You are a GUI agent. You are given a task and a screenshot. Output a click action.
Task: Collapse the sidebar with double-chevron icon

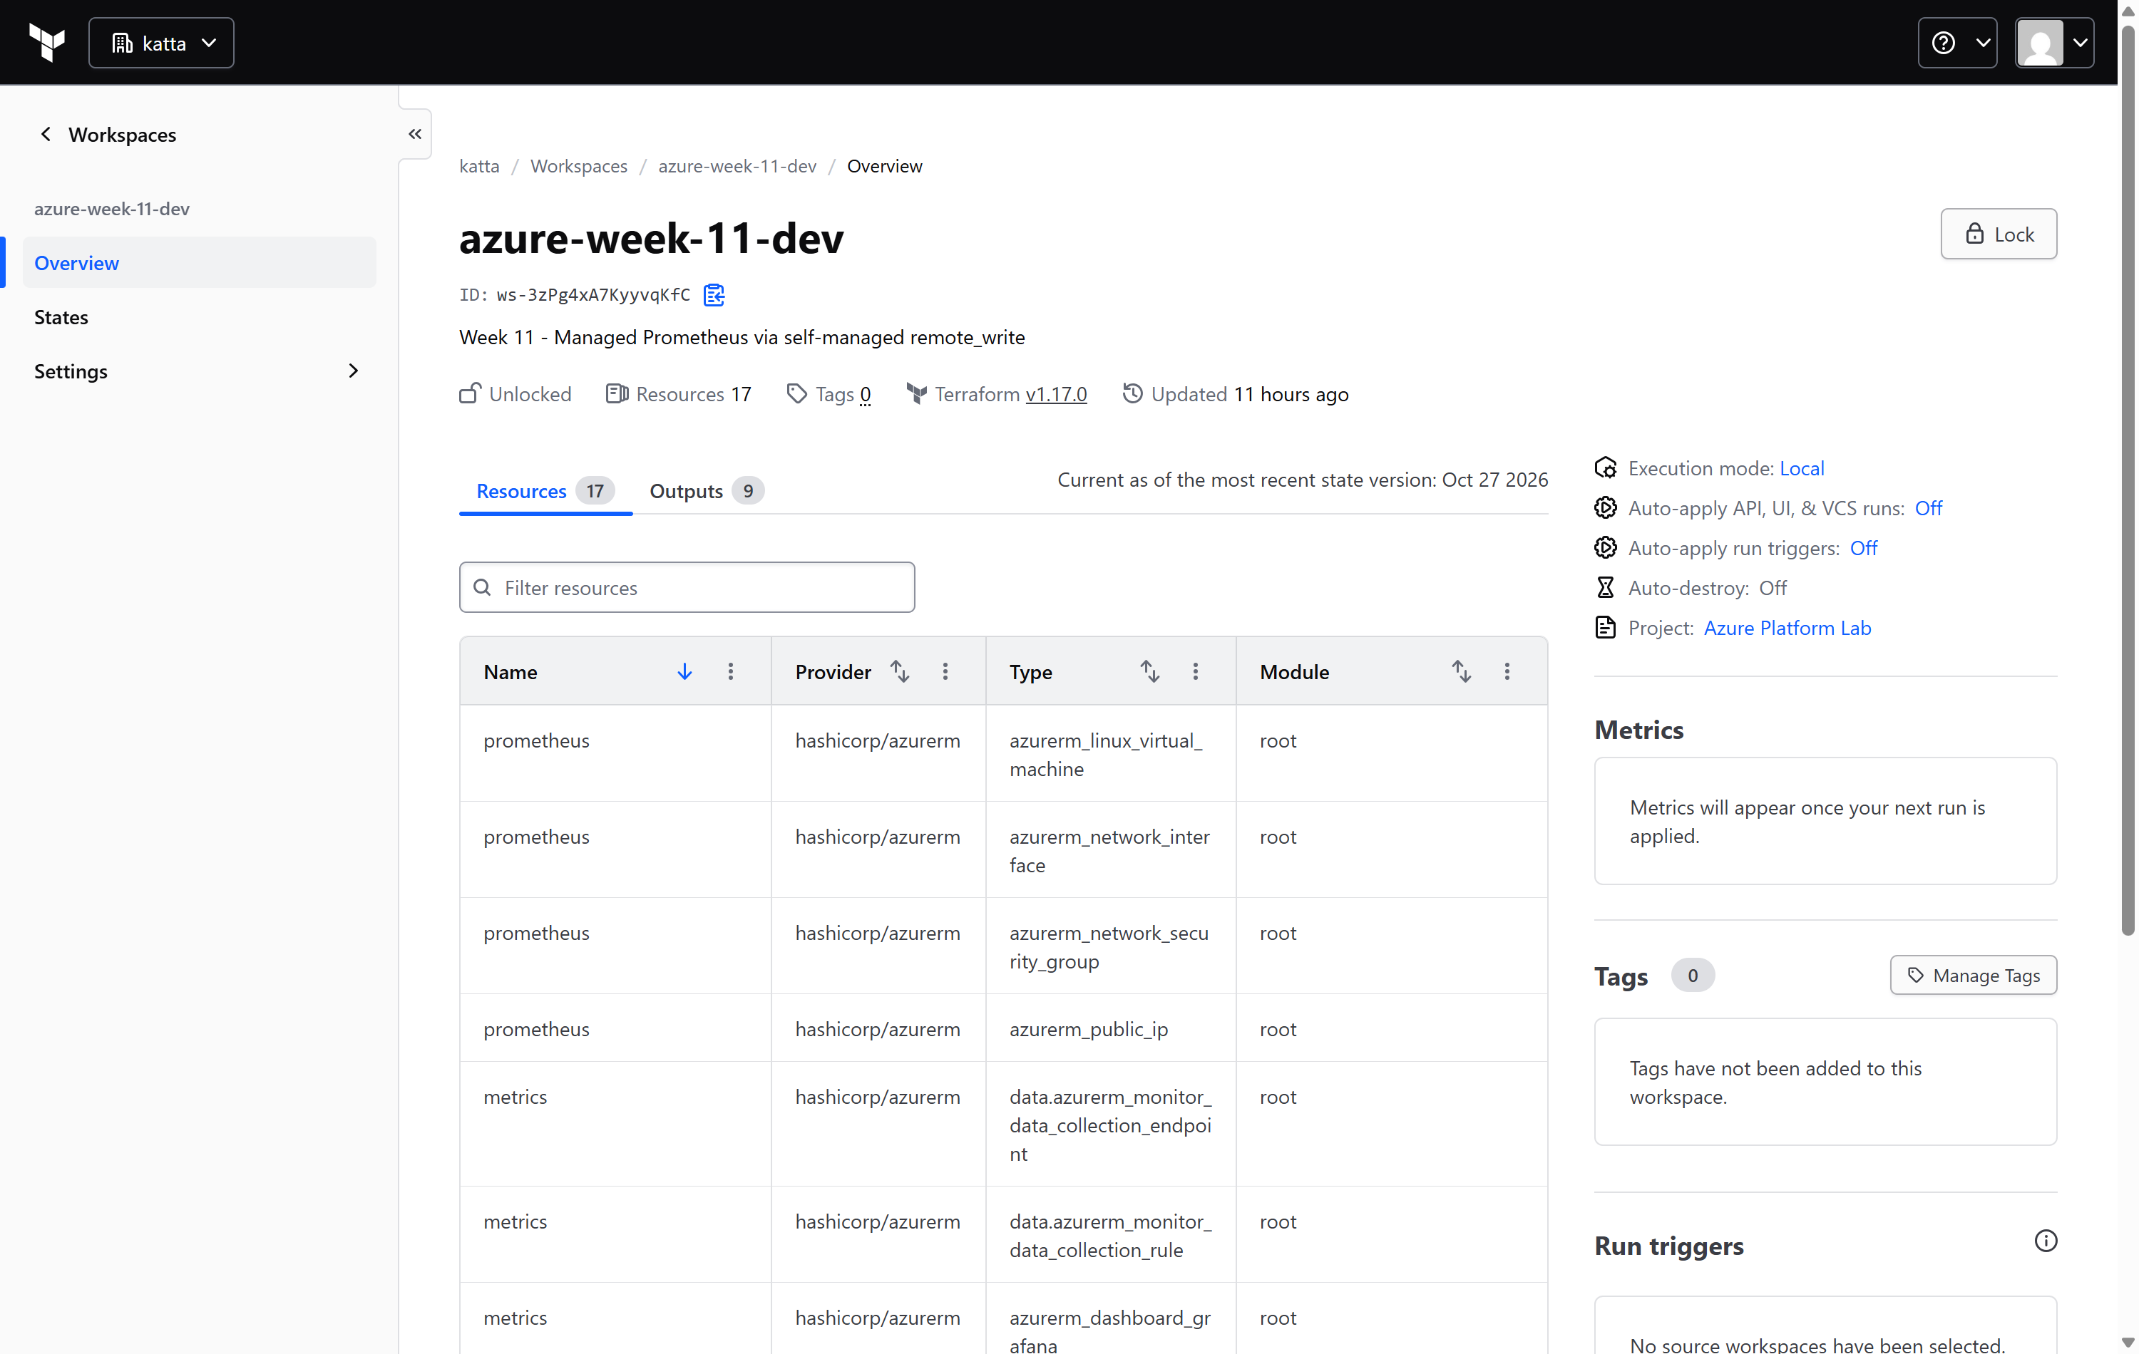point(415,134)
